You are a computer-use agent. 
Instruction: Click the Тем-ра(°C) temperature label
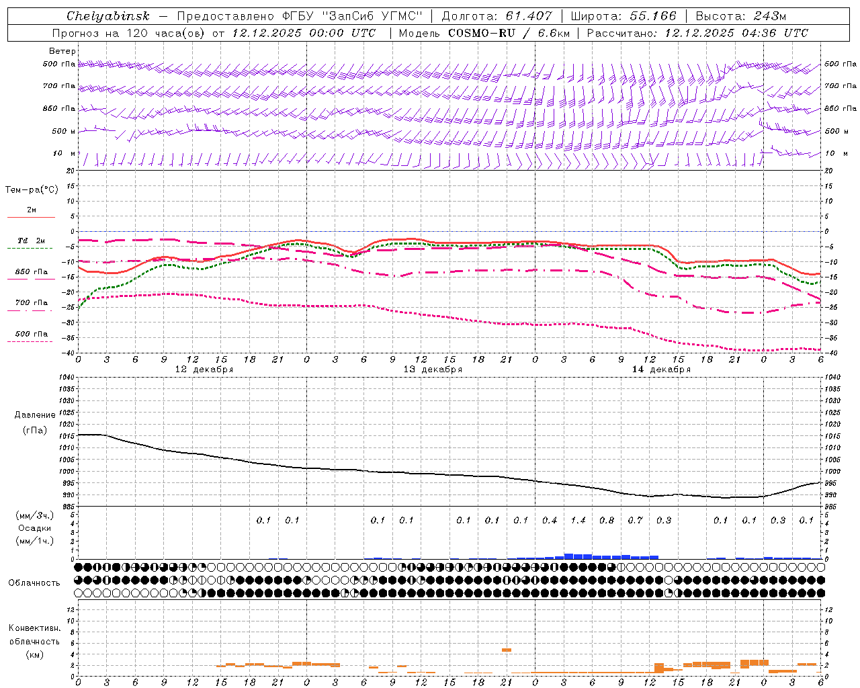32,190
